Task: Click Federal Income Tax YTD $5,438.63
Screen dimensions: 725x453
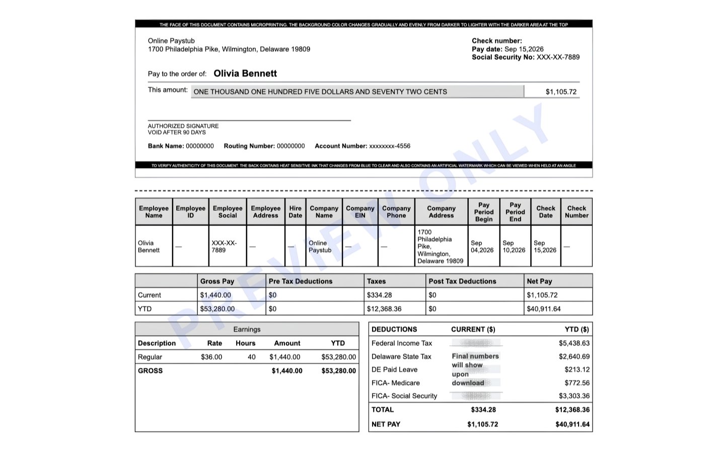Action: (x=574, y=343)
